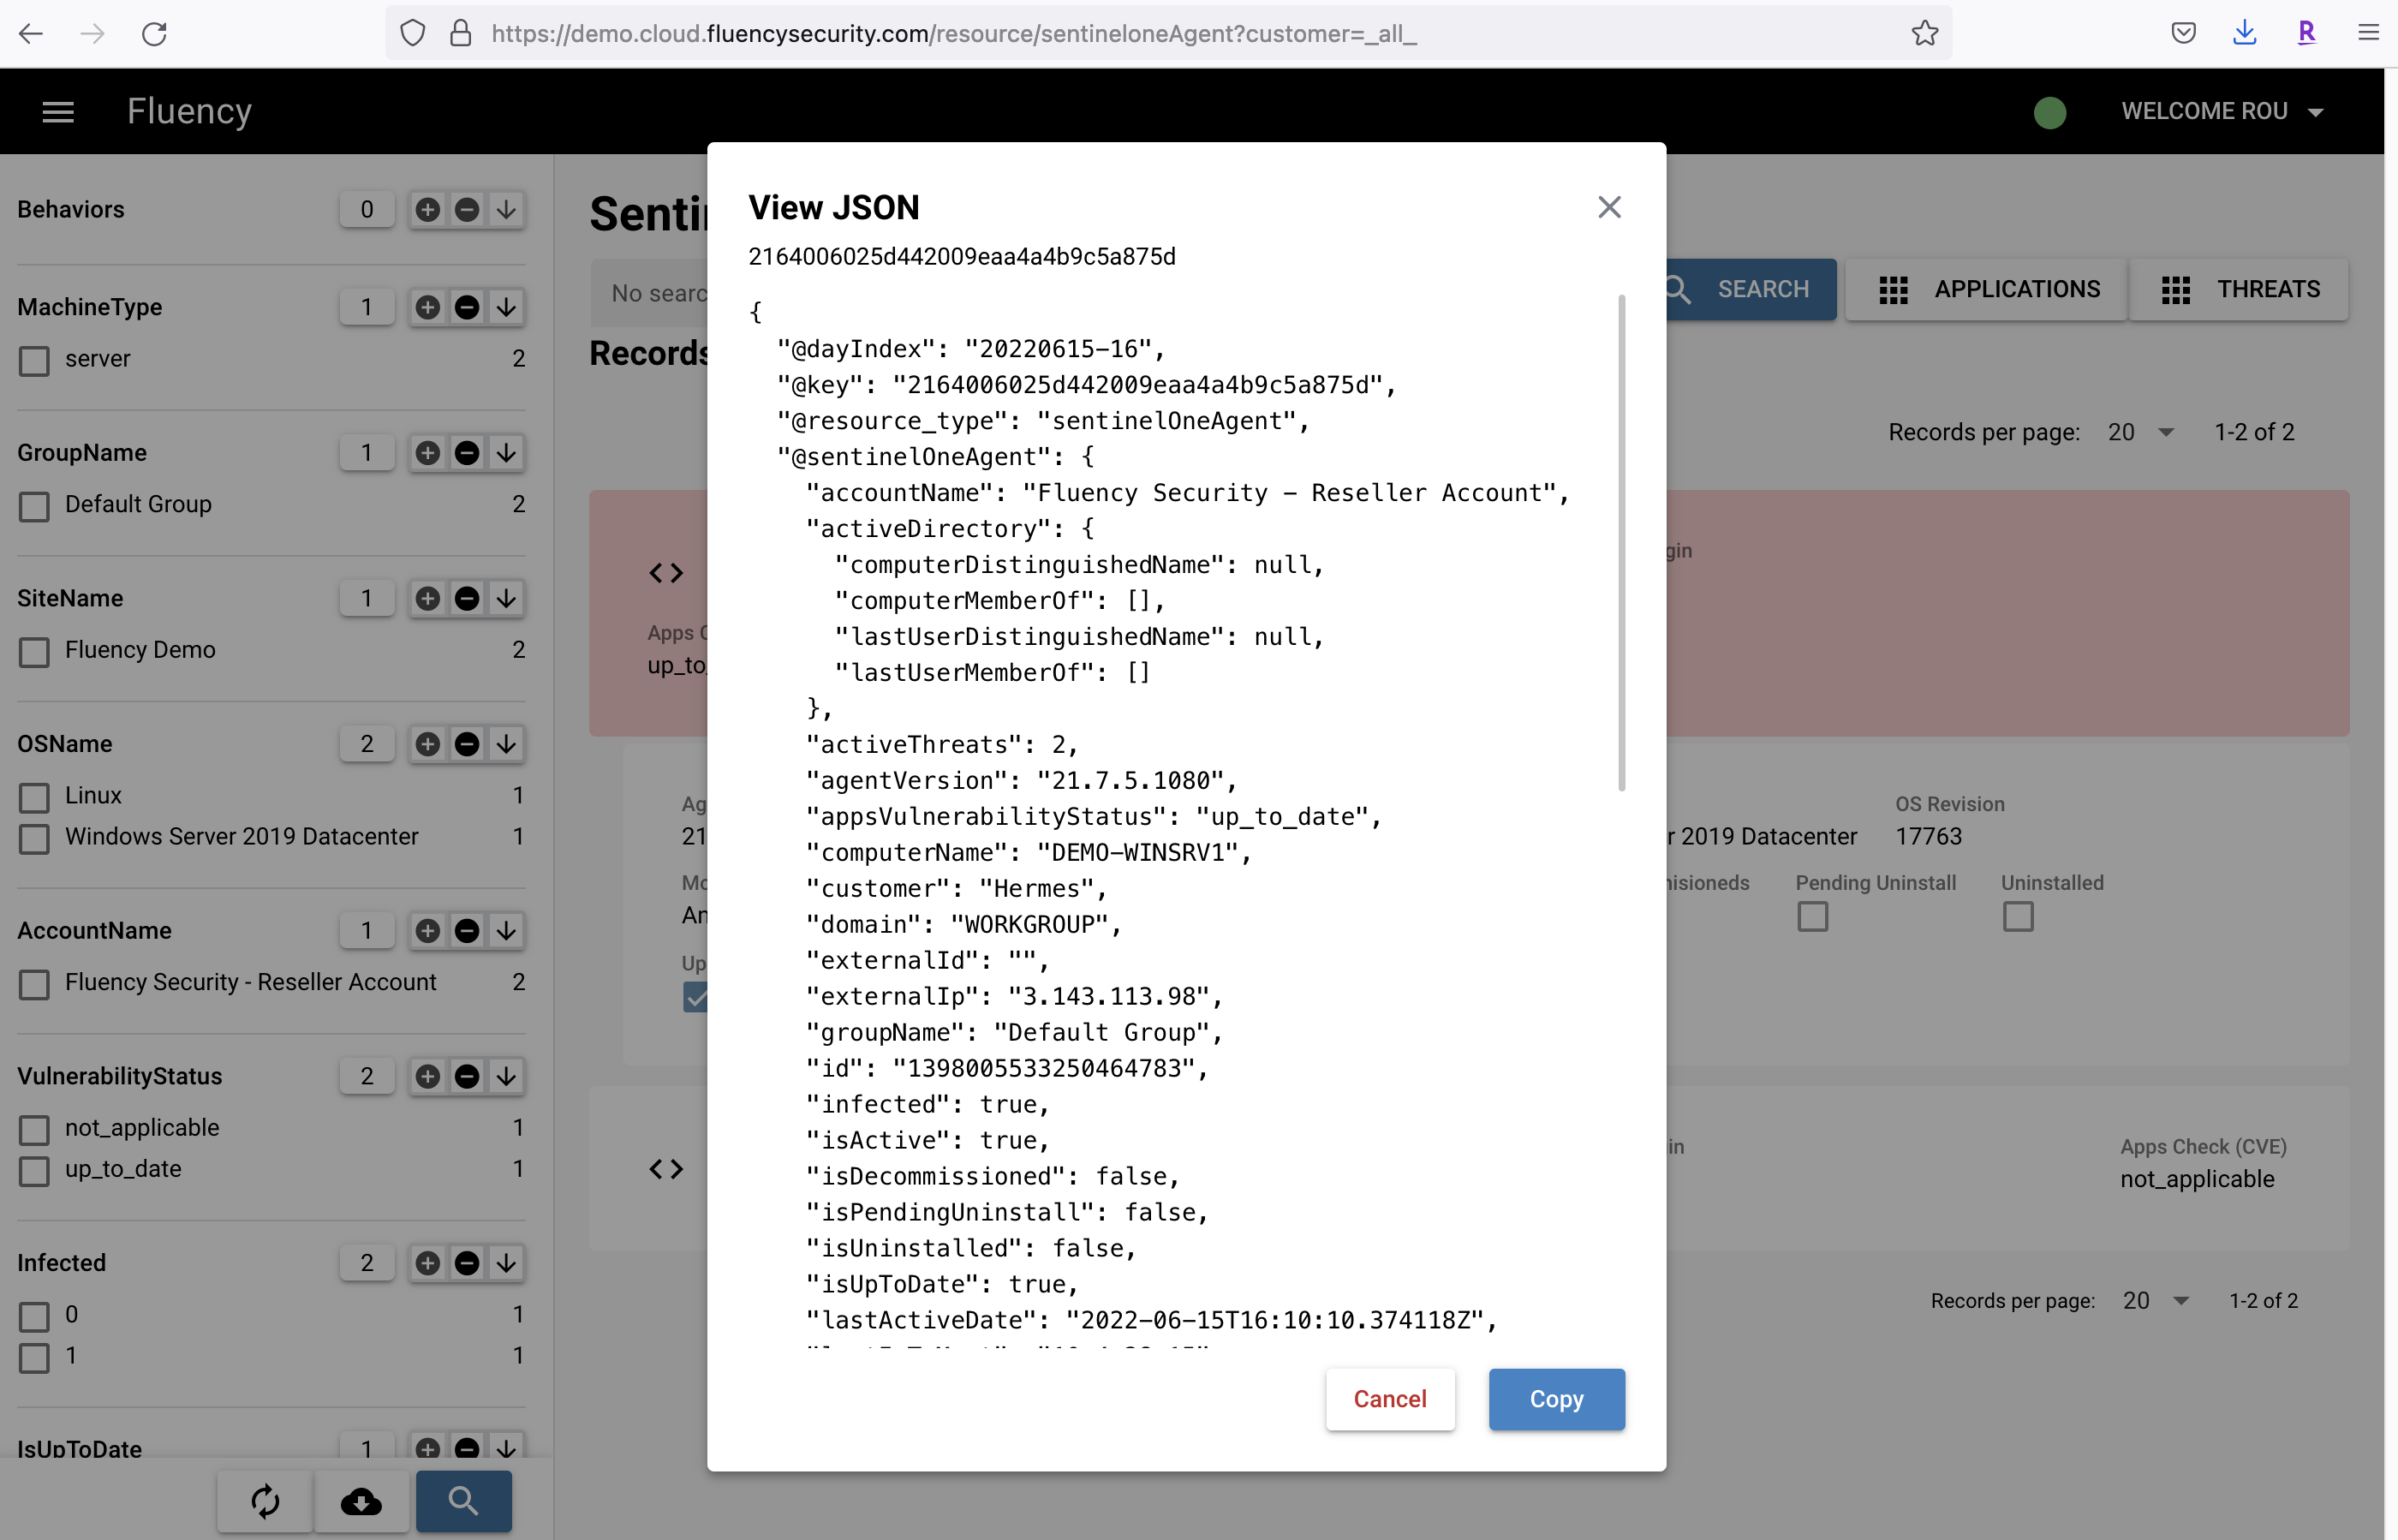Open the APPLICATIONS view
The width and height of the screenshot is (2398, 1540).
coord(1987,289)
